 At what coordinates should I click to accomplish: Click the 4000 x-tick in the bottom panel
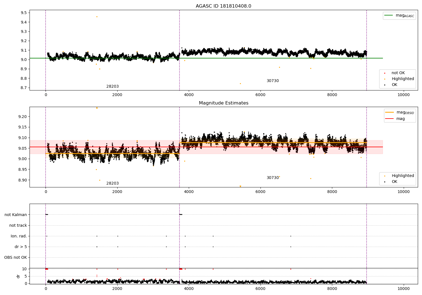[x=189, y=289]
